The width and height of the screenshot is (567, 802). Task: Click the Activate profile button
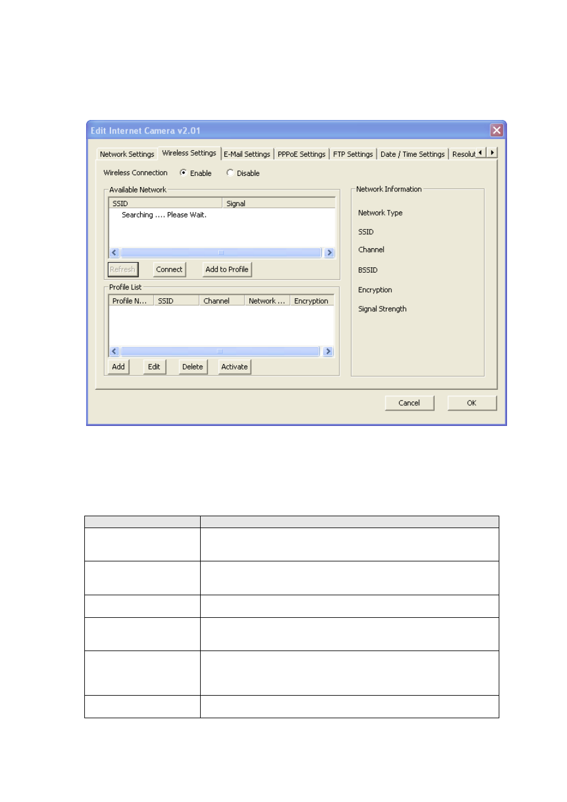[235, 367]
